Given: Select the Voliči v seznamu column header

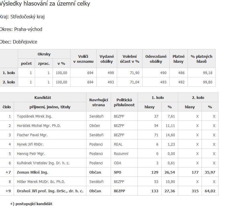Looking at the screenshot, I should [83, 59].
